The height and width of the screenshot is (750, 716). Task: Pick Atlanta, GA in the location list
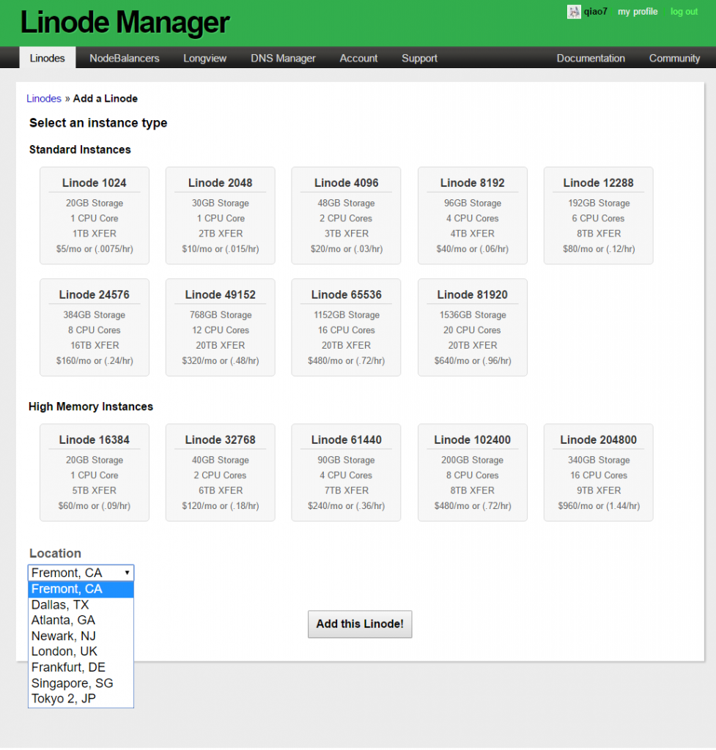coord(81,620)
